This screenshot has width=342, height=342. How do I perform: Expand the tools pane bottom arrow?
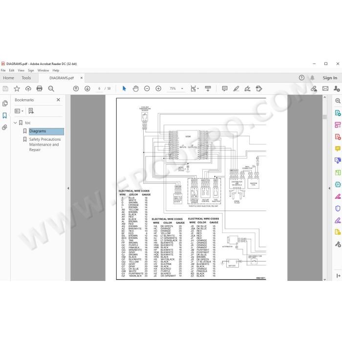pyautogui.click(x=338, y=276)
